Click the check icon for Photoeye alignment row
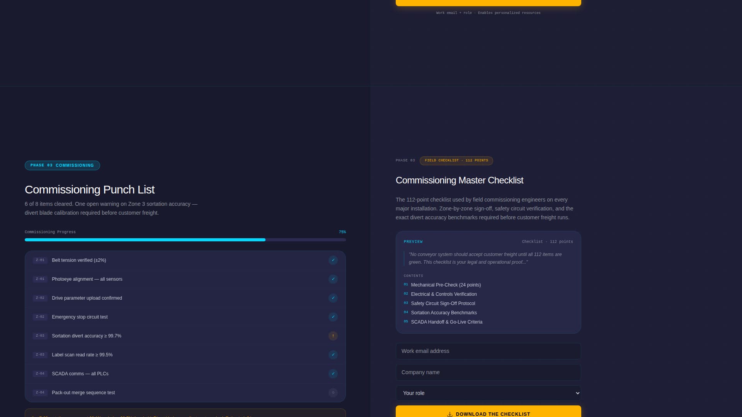This screenshot has height=417, width=742. (x=333, y=279)
